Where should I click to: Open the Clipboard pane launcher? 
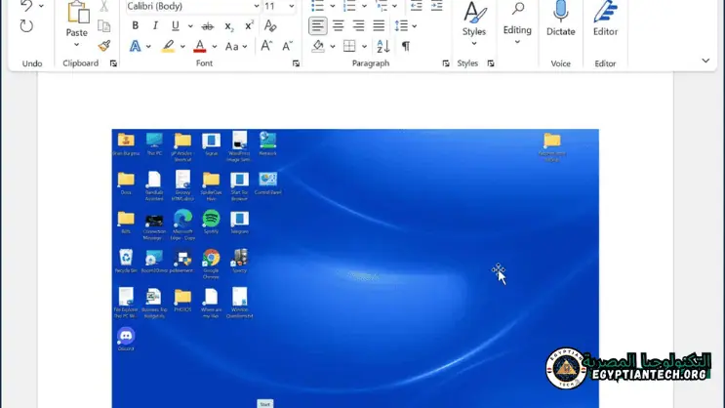(x=113, y=63)
